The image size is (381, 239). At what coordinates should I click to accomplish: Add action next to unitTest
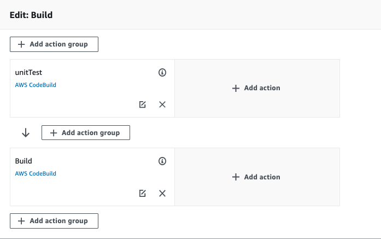257,88
